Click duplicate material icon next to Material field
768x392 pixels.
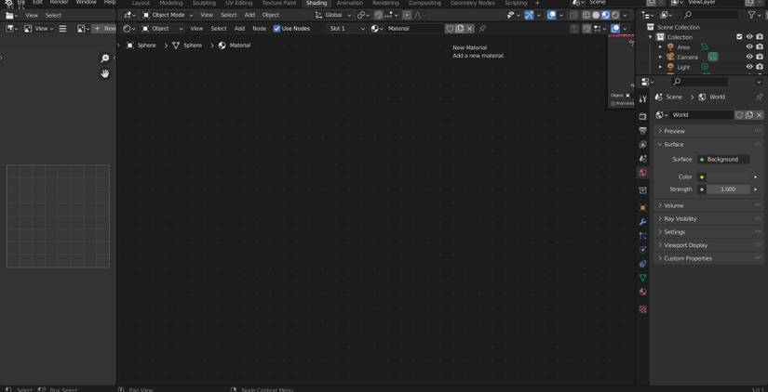(460, 29)
